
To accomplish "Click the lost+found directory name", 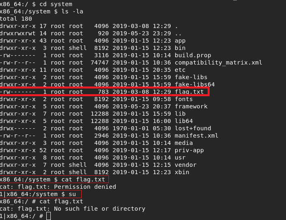I will [193, 128].
